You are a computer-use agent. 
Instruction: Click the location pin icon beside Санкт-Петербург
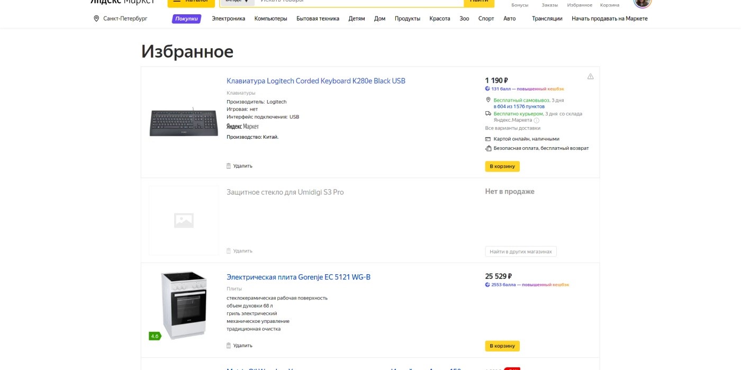(96, 19)
